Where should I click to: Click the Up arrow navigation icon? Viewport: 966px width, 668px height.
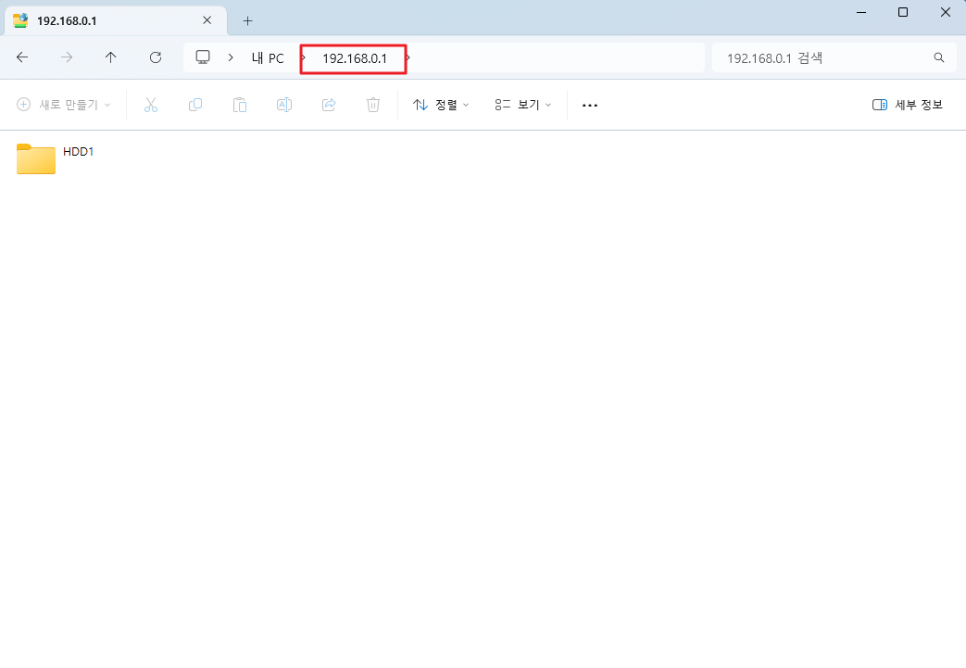pyautogui.click(x=110, y=57)
